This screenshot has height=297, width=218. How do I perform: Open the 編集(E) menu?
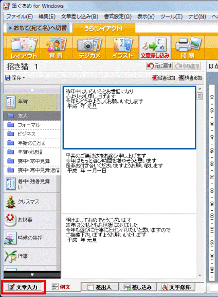point(47,16)
